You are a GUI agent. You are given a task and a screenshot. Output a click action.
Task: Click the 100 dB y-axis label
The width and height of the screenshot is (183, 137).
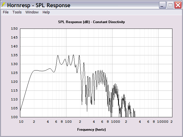(x=14, y=117)
